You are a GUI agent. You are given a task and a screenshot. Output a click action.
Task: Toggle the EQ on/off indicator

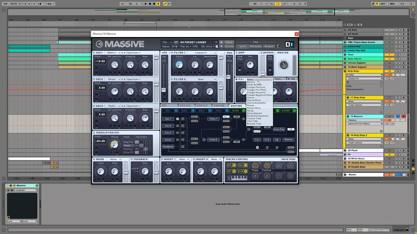click(x=289, y=79)
